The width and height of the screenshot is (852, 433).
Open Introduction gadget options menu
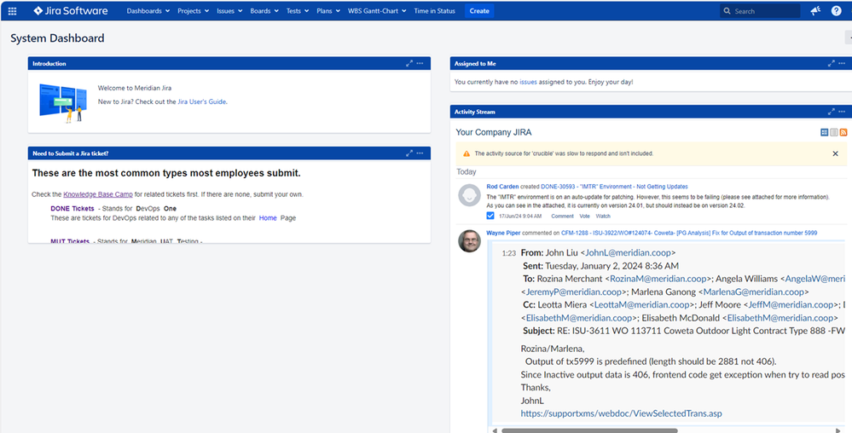click(x=420, y=64)
